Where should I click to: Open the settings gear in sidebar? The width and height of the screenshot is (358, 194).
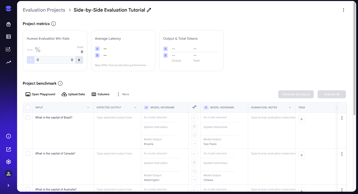click(8, 162)
